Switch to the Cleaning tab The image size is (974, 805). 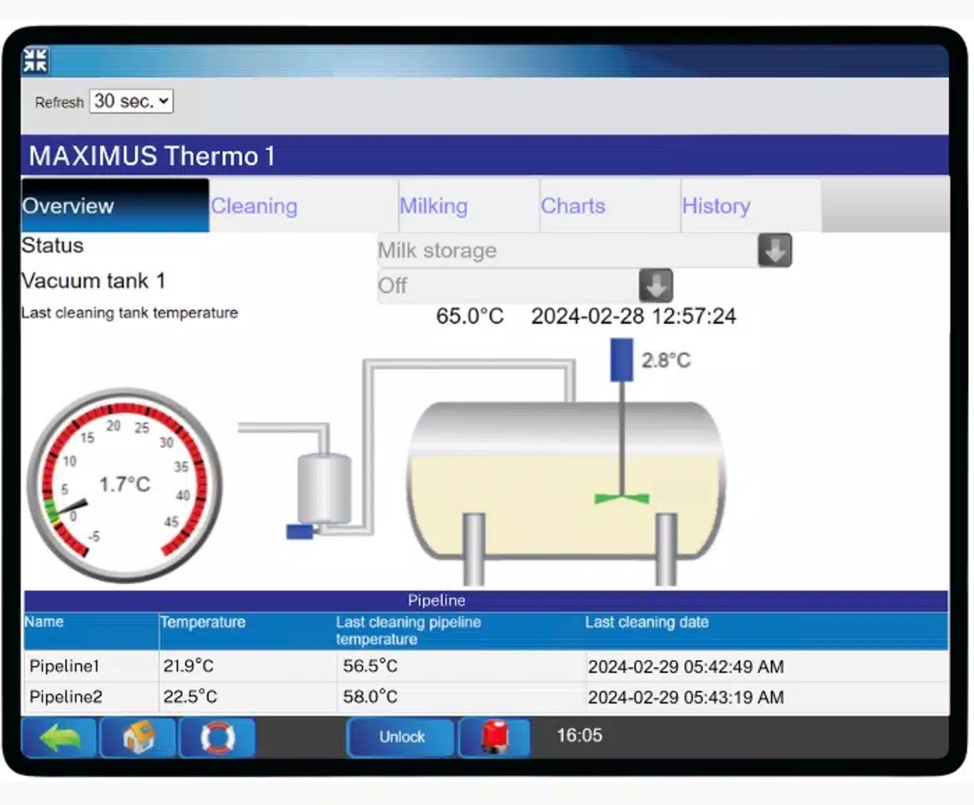(254, 206)
